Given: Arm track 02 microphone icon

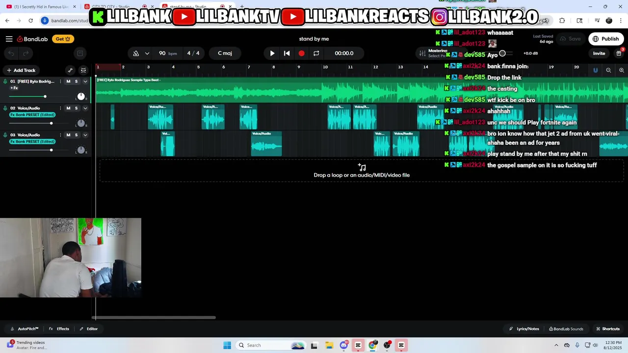Looking at the screenshot, I should [5, 108].
